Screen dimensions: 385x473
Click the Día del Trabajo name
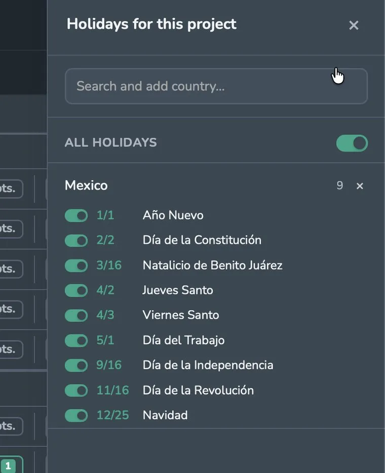pos(183,340)
